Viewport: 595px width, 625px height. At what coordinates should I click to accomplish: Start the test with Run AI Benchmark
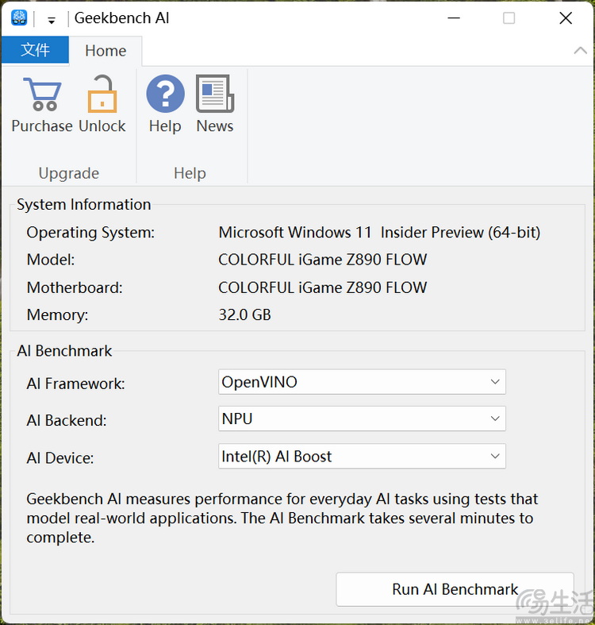455,589
